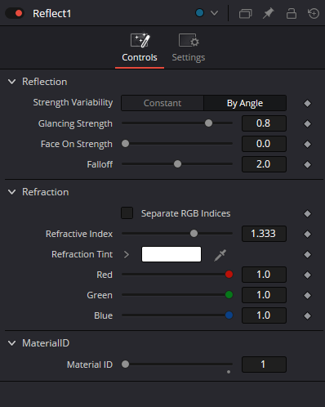Keyframe Refractive Index diamond

click(307, 234)
